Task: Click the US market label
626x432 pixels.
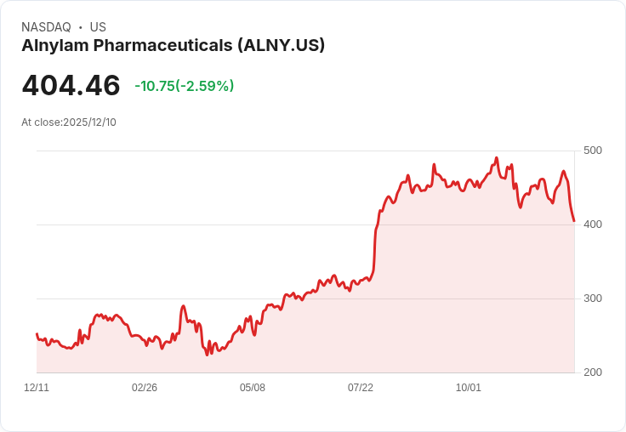Action: (98, 27)
